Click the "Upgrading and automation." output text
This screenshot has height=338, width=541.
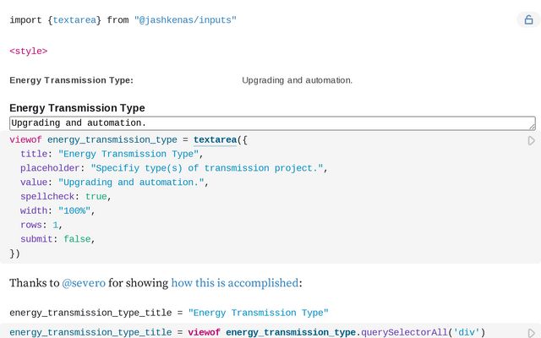(297, 80)
